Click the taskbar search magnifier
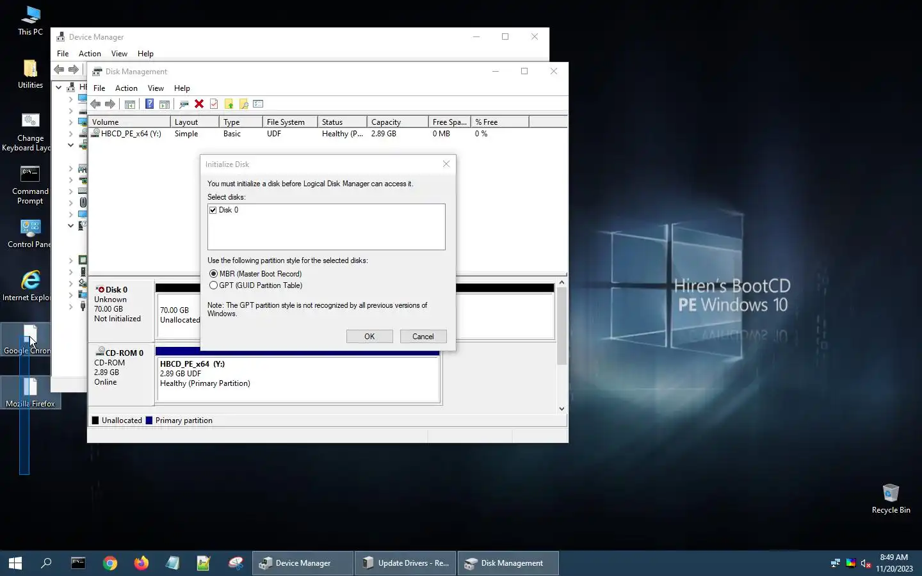 click(46, 563)
